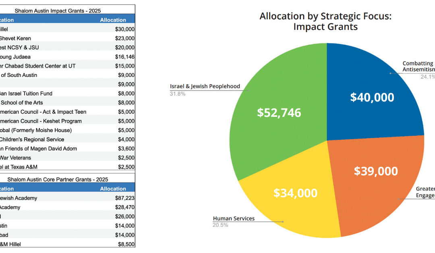Image resolution: width=435 pixels, height=253 pixels.
Task: Click Allocation header in Impact Grants table
Action: click(x=113, y=20)
